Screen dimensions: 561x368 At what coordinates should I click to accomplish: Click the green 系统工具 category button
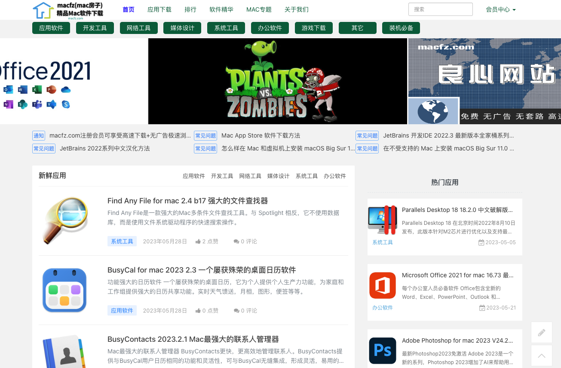pyautogui.click(x=226, y=28)
